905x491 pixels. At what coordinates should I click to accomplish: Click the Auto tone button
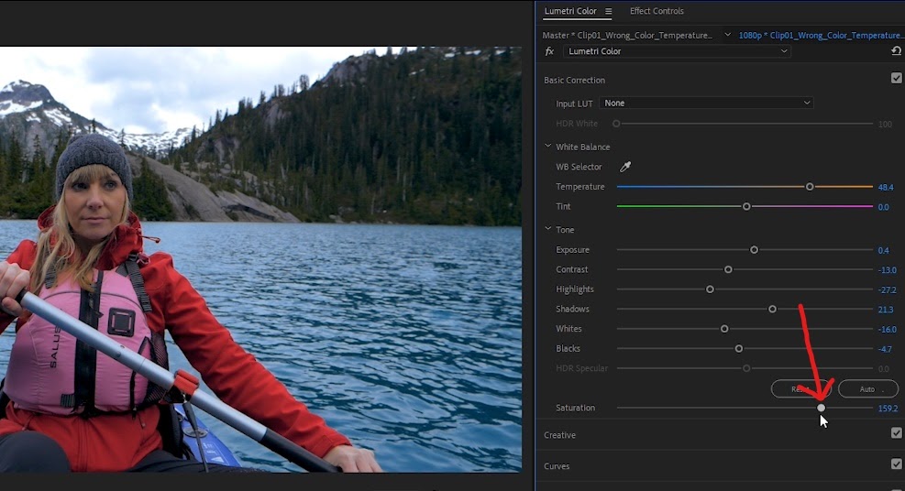tap(868, 389)
